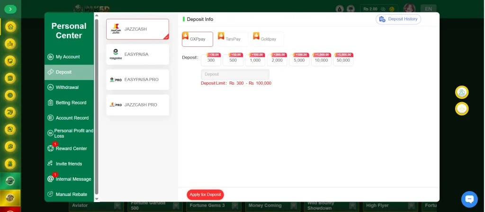Open Deposit menu item

69,72
